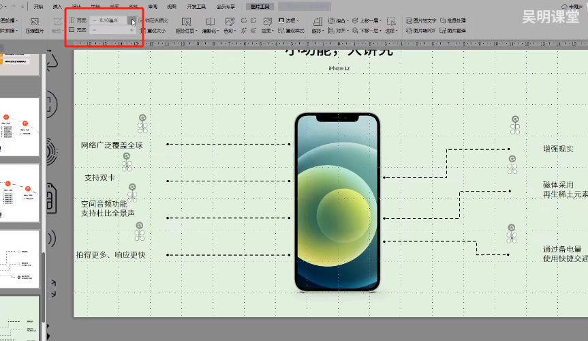Viewport: 588px width, 341px height.
Task: Click the slide thumbnail panel scrollbar
Action: (x=43, y=287)
